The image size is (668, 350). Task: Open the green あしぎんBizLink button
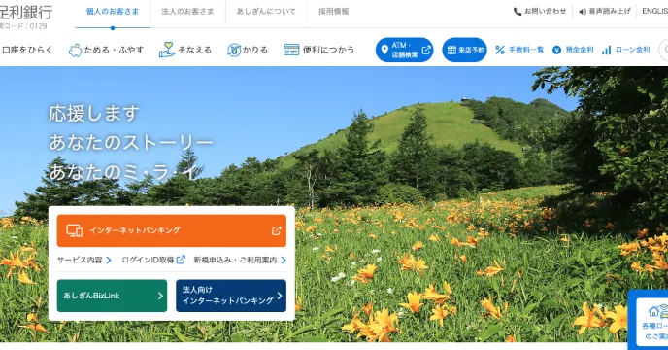click(x=112, y=296)
